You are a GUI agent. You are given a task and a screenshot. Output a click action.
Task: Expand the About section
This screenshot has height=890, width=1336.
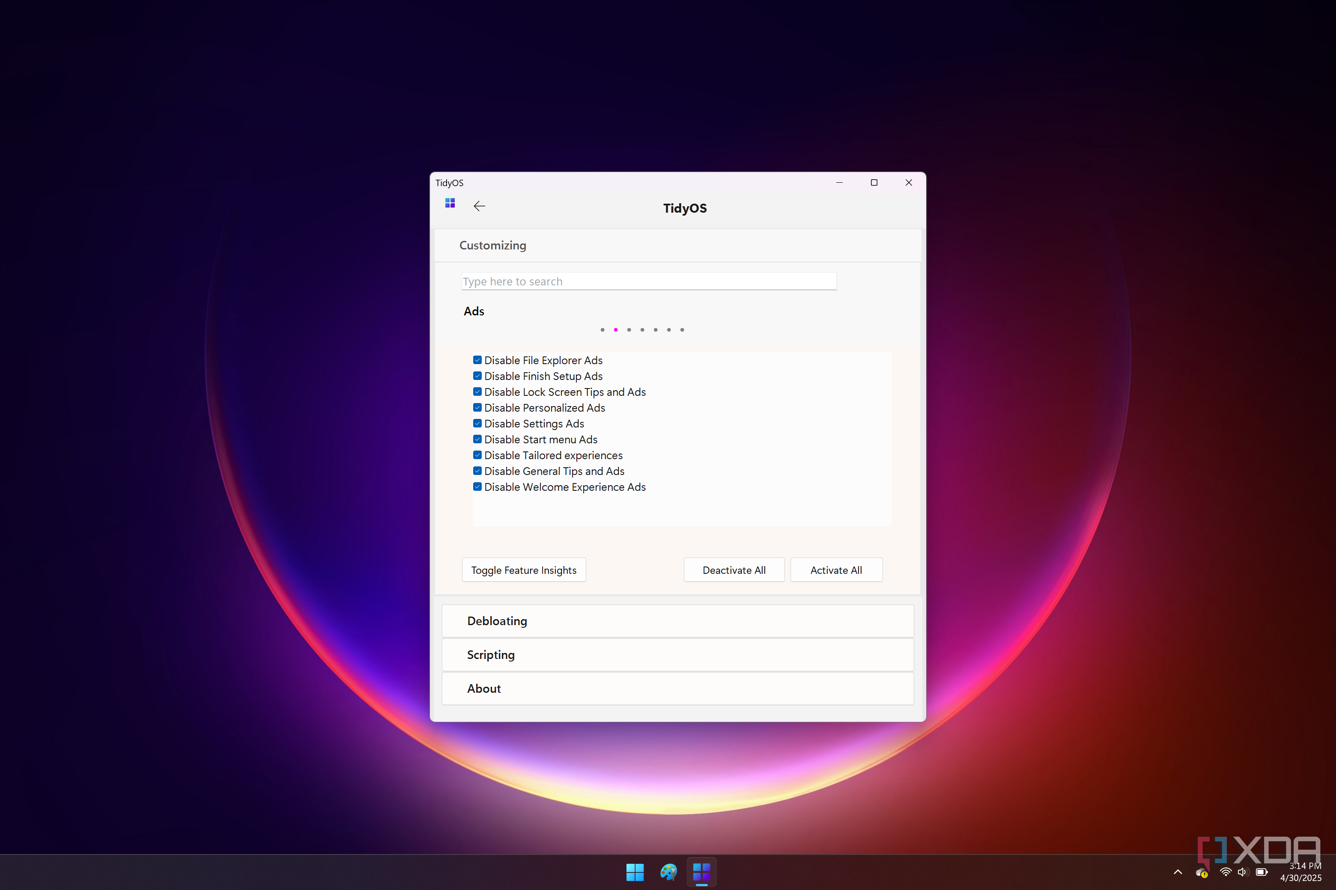(x=677, y=688)
